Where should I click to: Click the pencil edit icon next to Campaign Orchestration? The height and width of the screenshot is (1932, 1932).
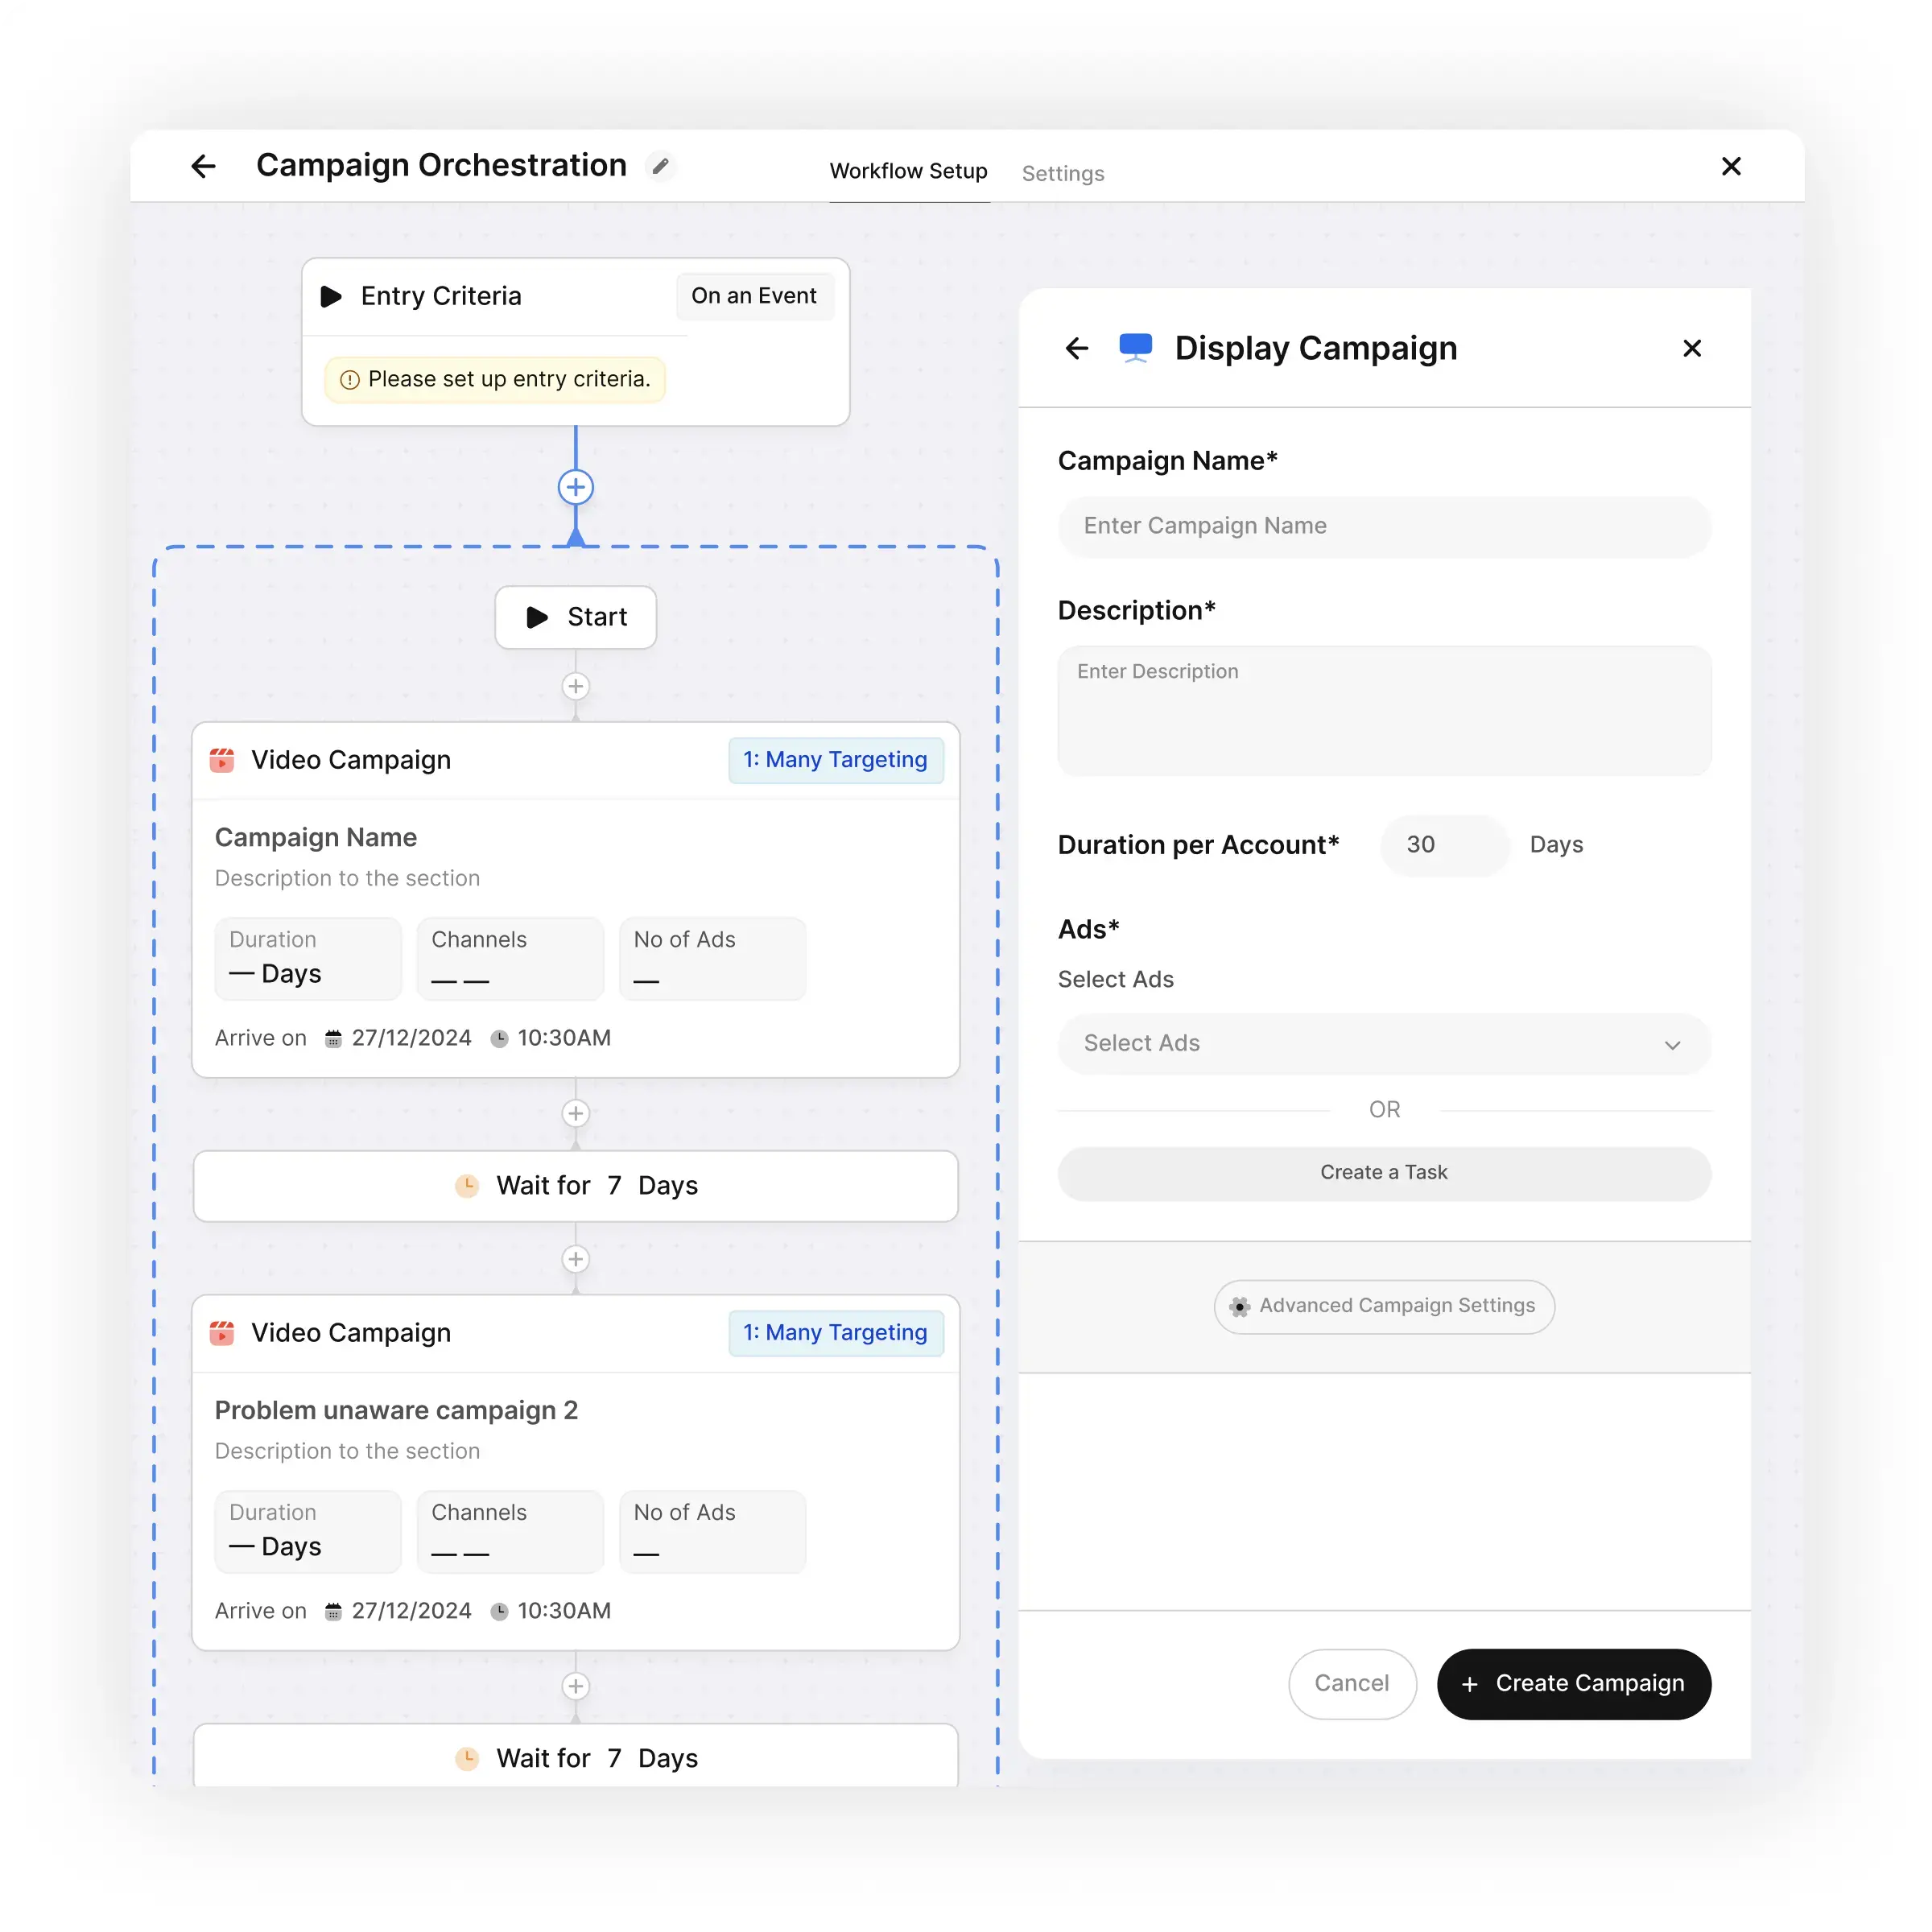(661, 165)
